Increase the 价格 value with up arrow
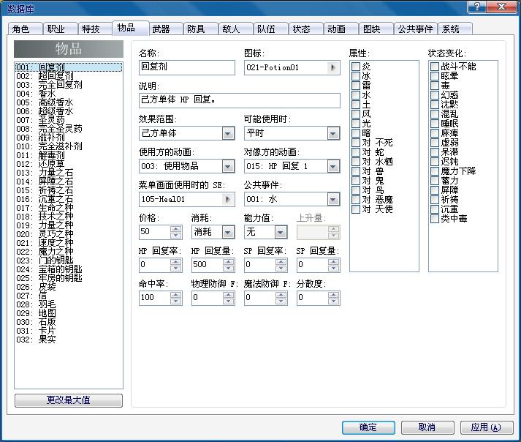The width and height of the screenshot is (521, 442). [x=176, y=229]
